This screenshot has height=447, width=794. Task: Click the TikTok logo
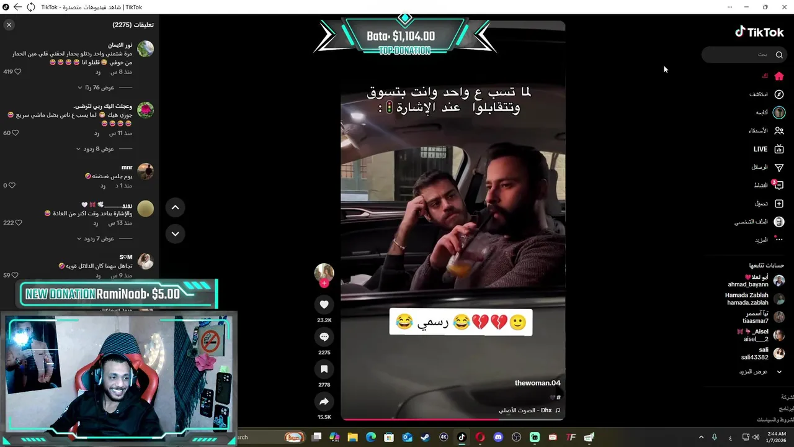(759, 32)
